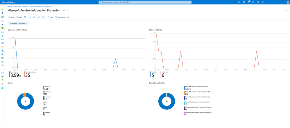290x128 pixels.
Task: Click the Edit pencil in workbook toolbar
Action: (x=11, y=17)
